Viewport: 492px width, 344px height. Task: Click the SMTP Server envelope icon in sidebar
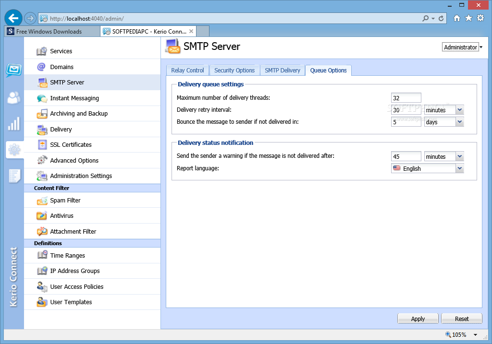pos(42,83)
